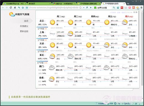Click Shanghai's air quality bar

tap(42, 38)
